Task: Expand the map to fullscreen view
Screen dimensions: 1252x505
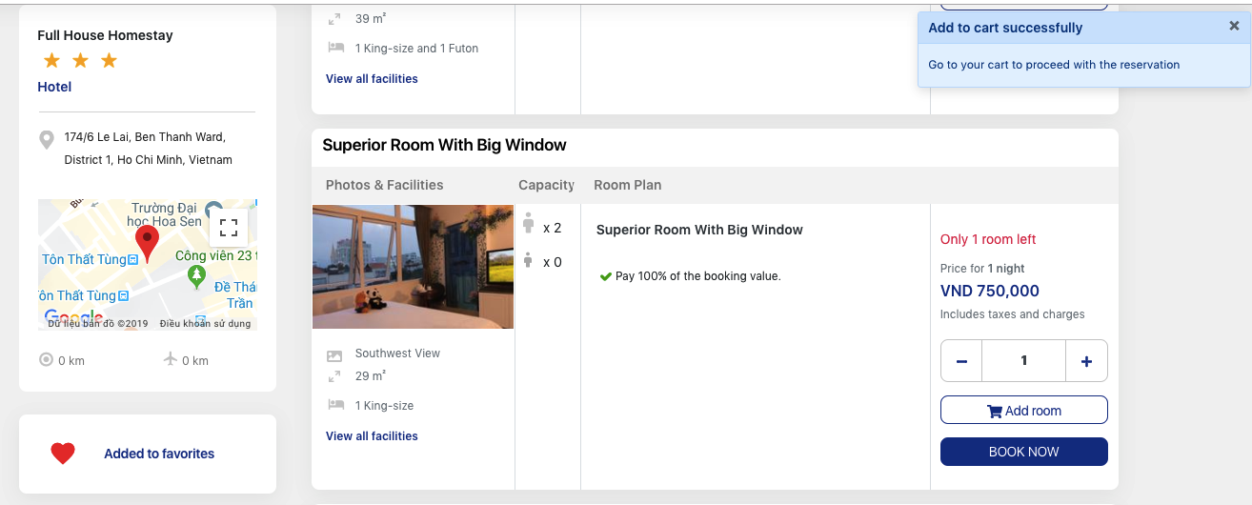Action: tap(229, 228)
